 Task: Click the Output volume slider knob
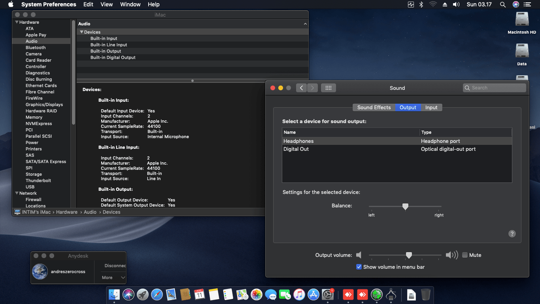click(409, 255)
